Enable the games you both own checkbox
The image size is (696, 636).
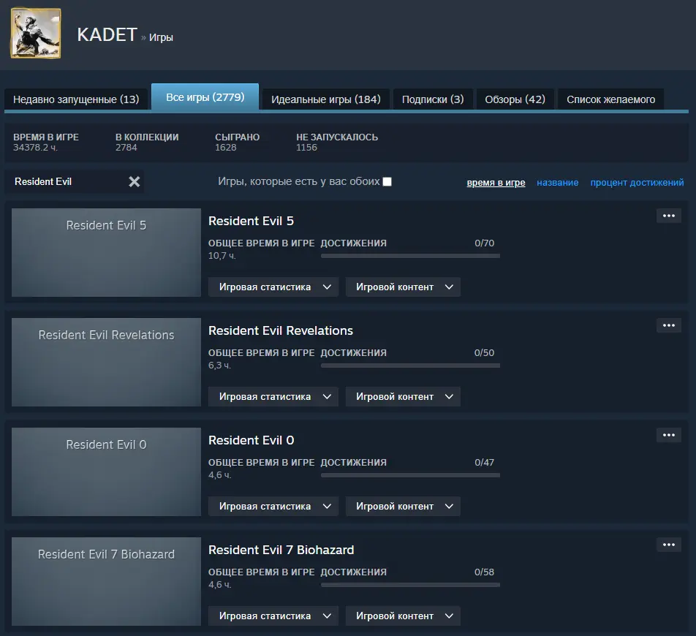point(387,181)
